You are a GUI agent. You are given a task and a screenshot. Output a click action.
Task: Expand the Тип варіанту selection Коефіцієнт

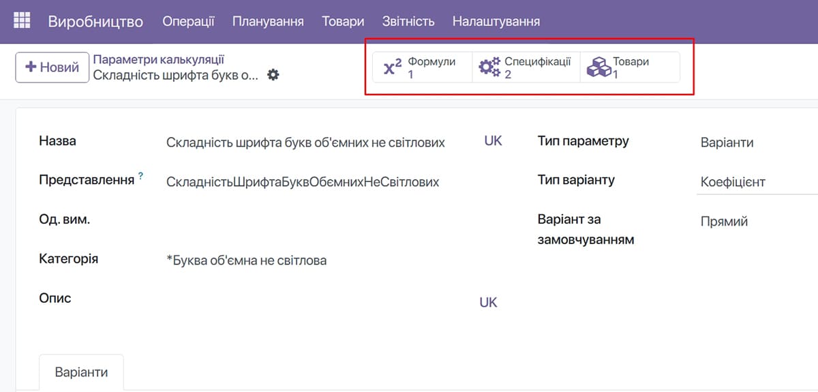point(757,182)
